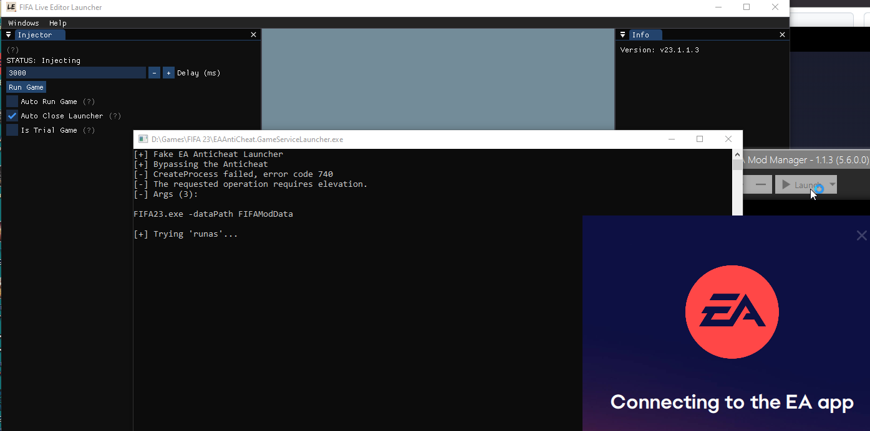Open dropdown arrow beside the Launch button

832,184
